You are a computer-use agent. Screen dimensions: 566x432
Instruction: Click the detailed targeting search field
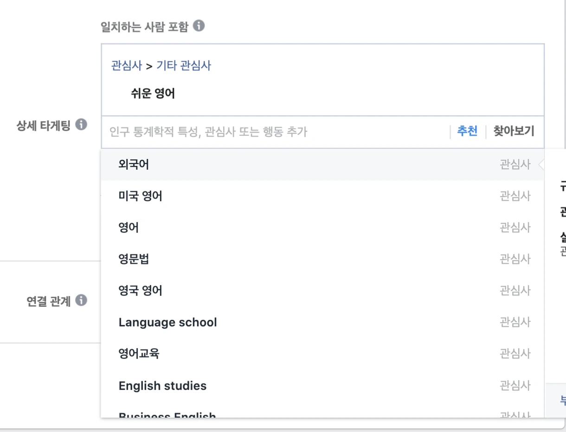pos(274,132)
